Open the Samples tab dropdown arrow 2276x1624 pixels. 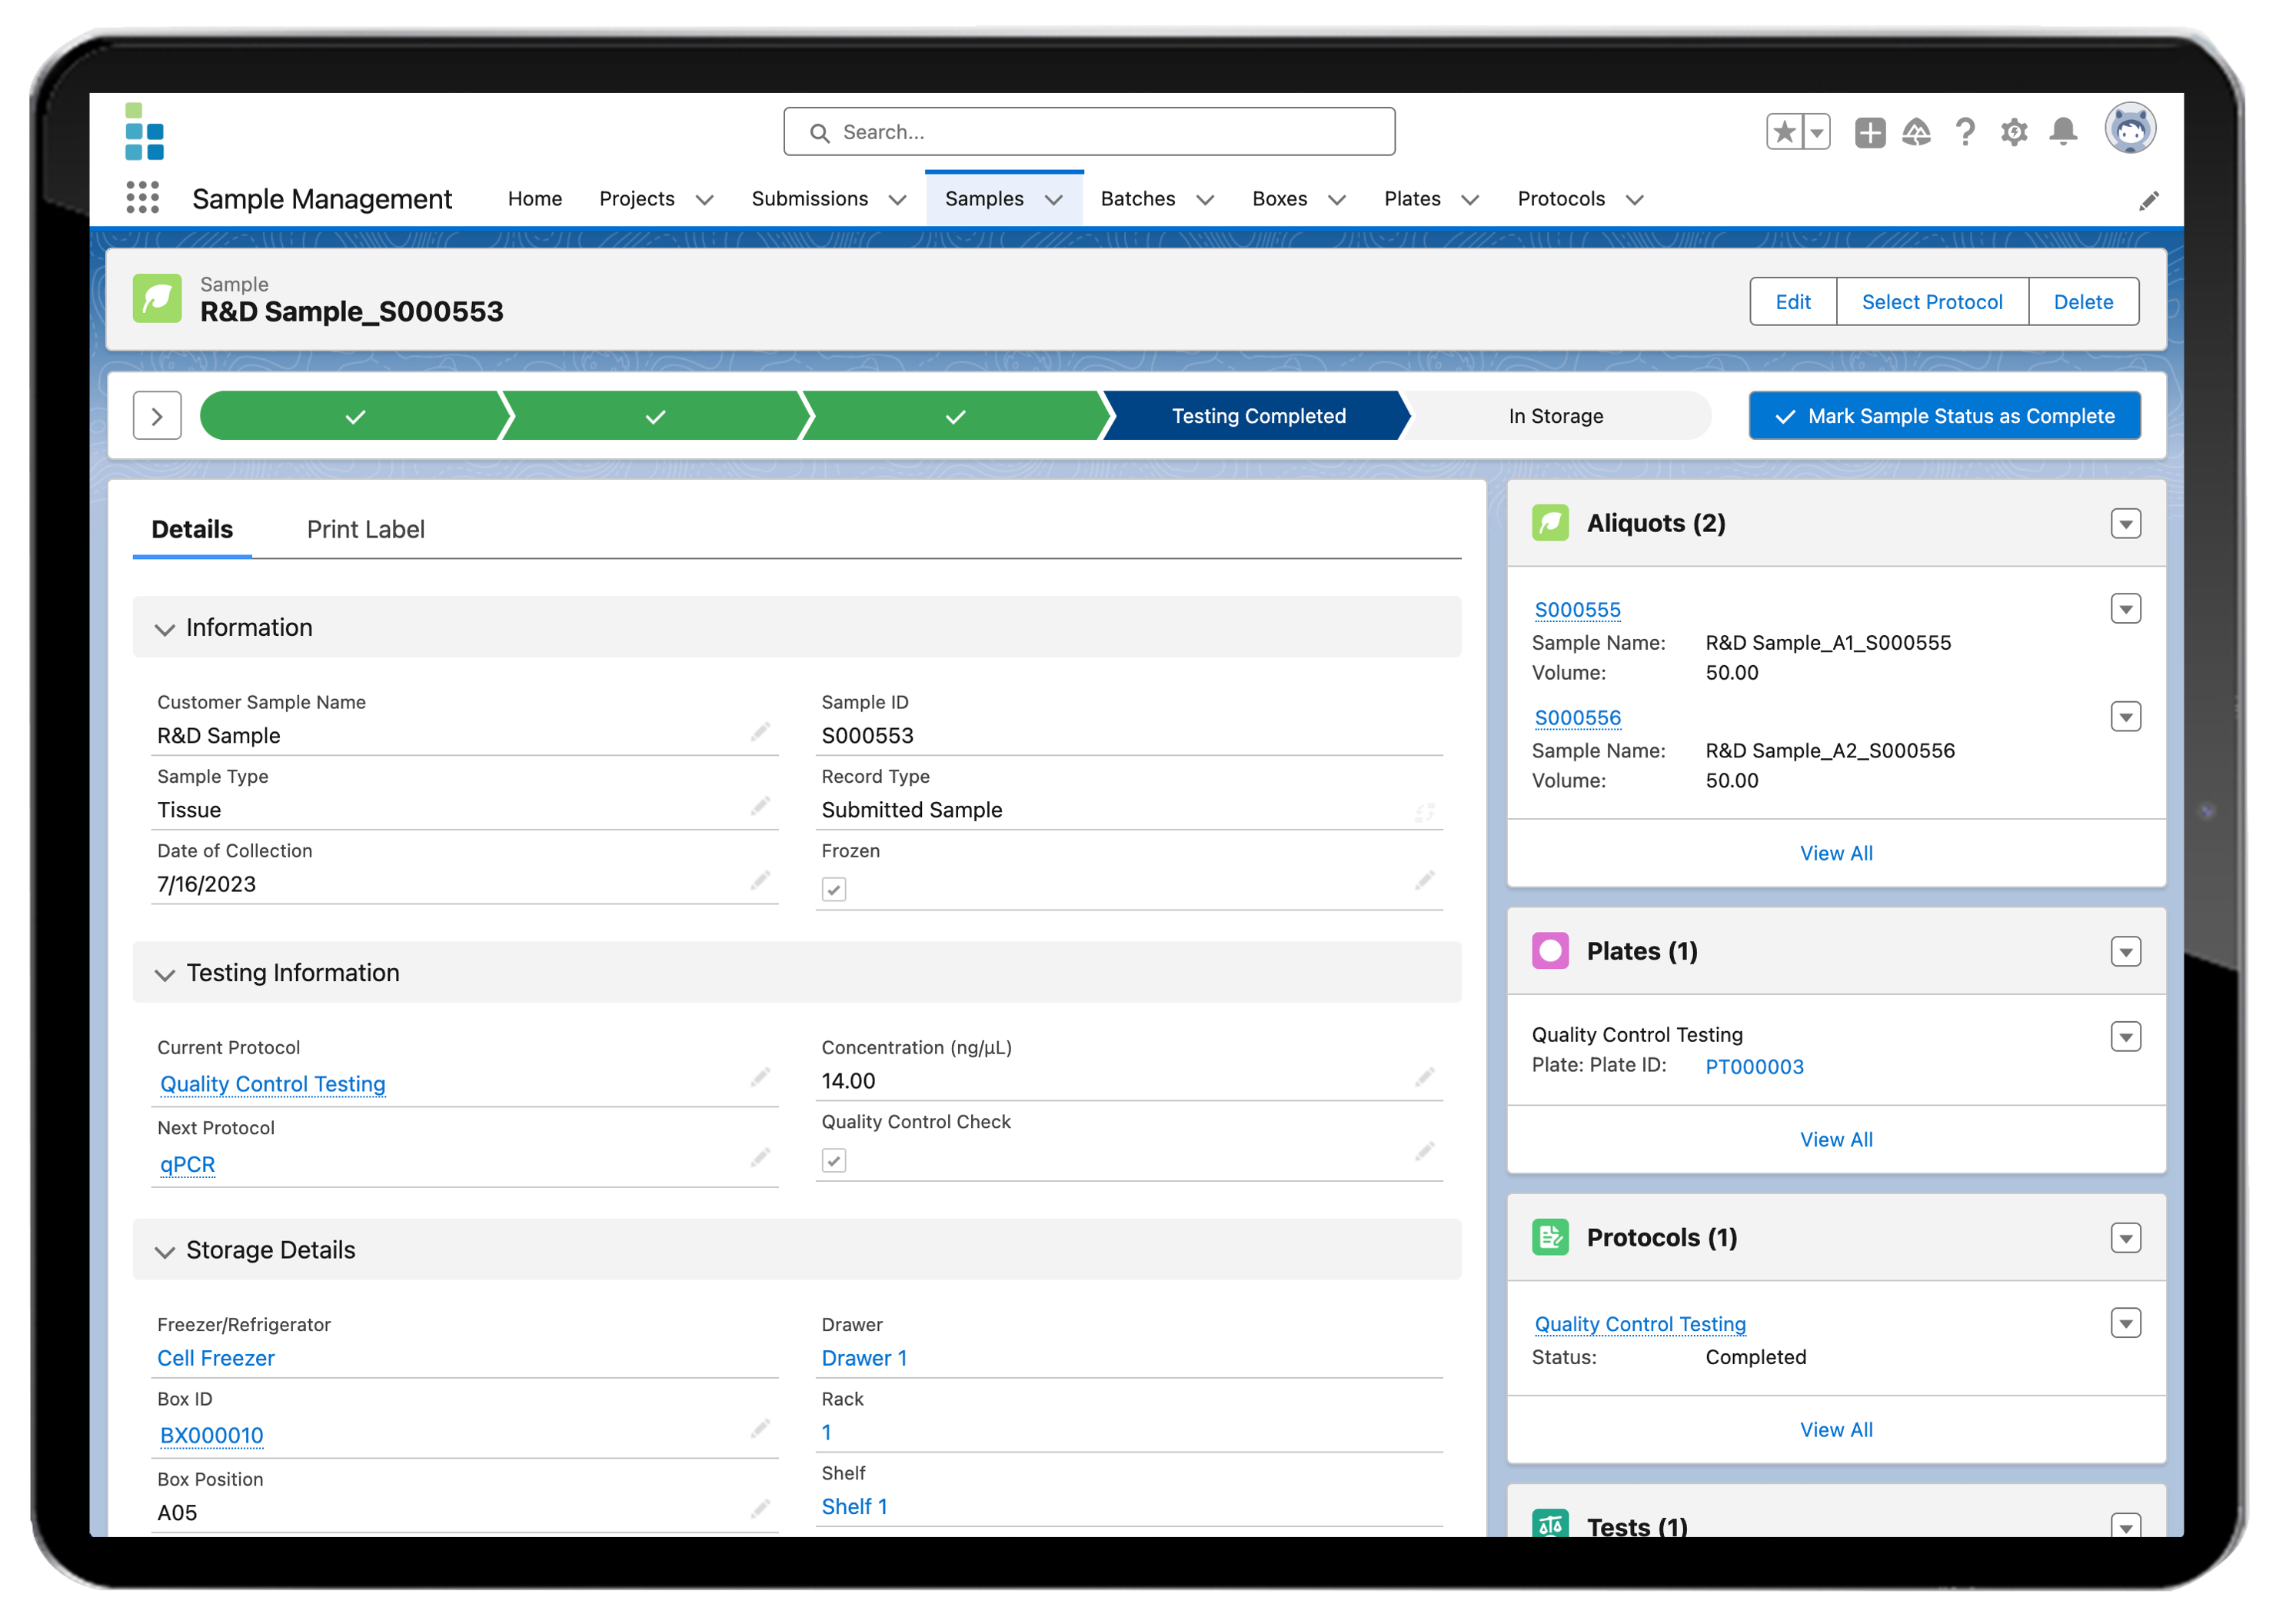click(1055, 199)
